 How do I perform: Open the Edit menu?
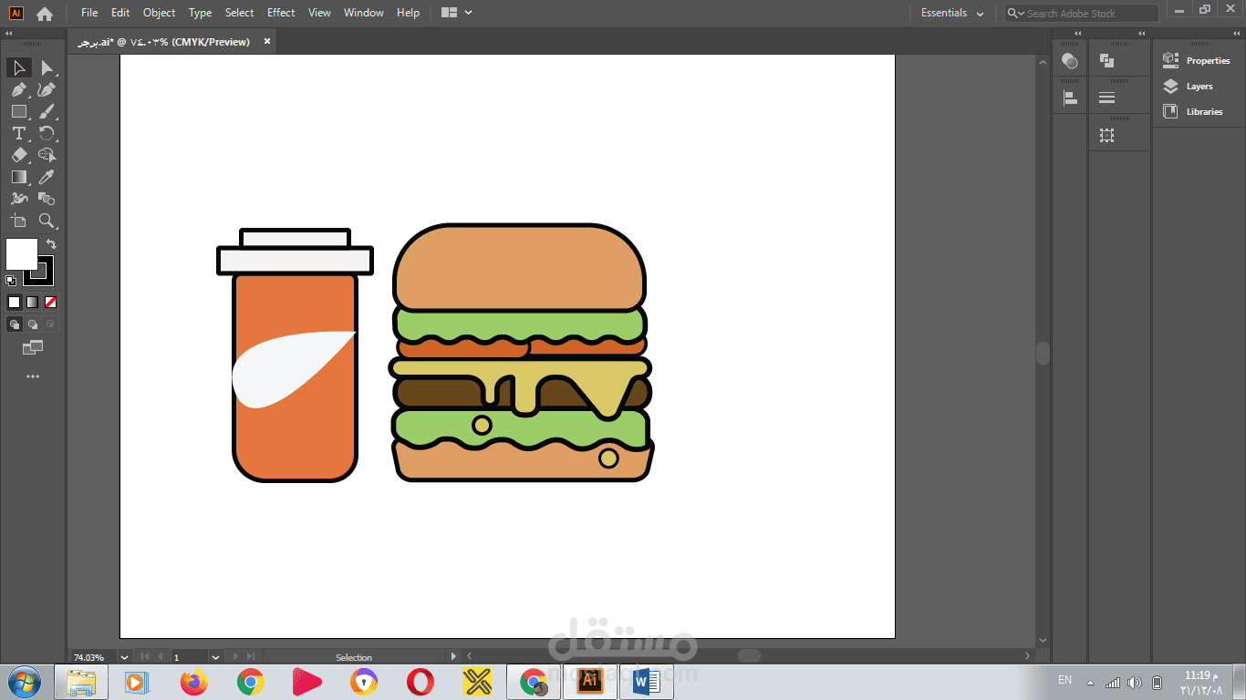point(120,13)
